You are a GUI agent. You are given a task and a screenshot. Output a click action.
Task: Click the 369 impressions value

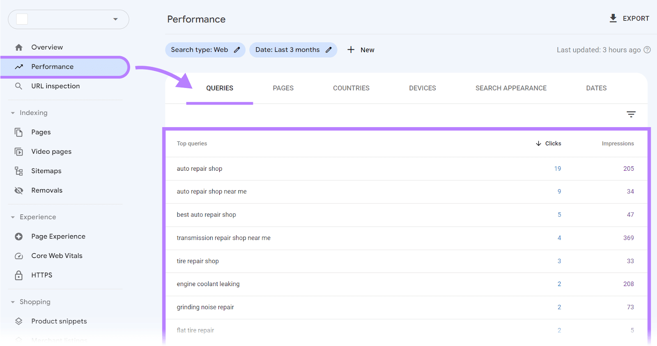click(628, 238)
